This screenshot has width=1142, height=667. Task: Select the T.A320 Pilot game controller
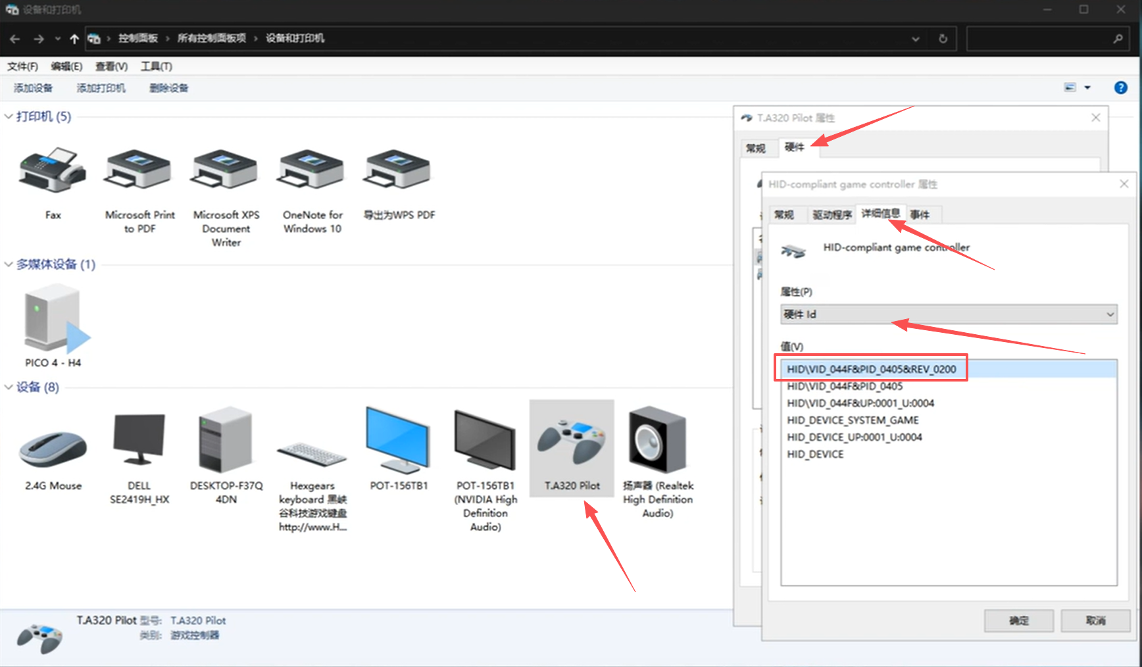point(571,442)
